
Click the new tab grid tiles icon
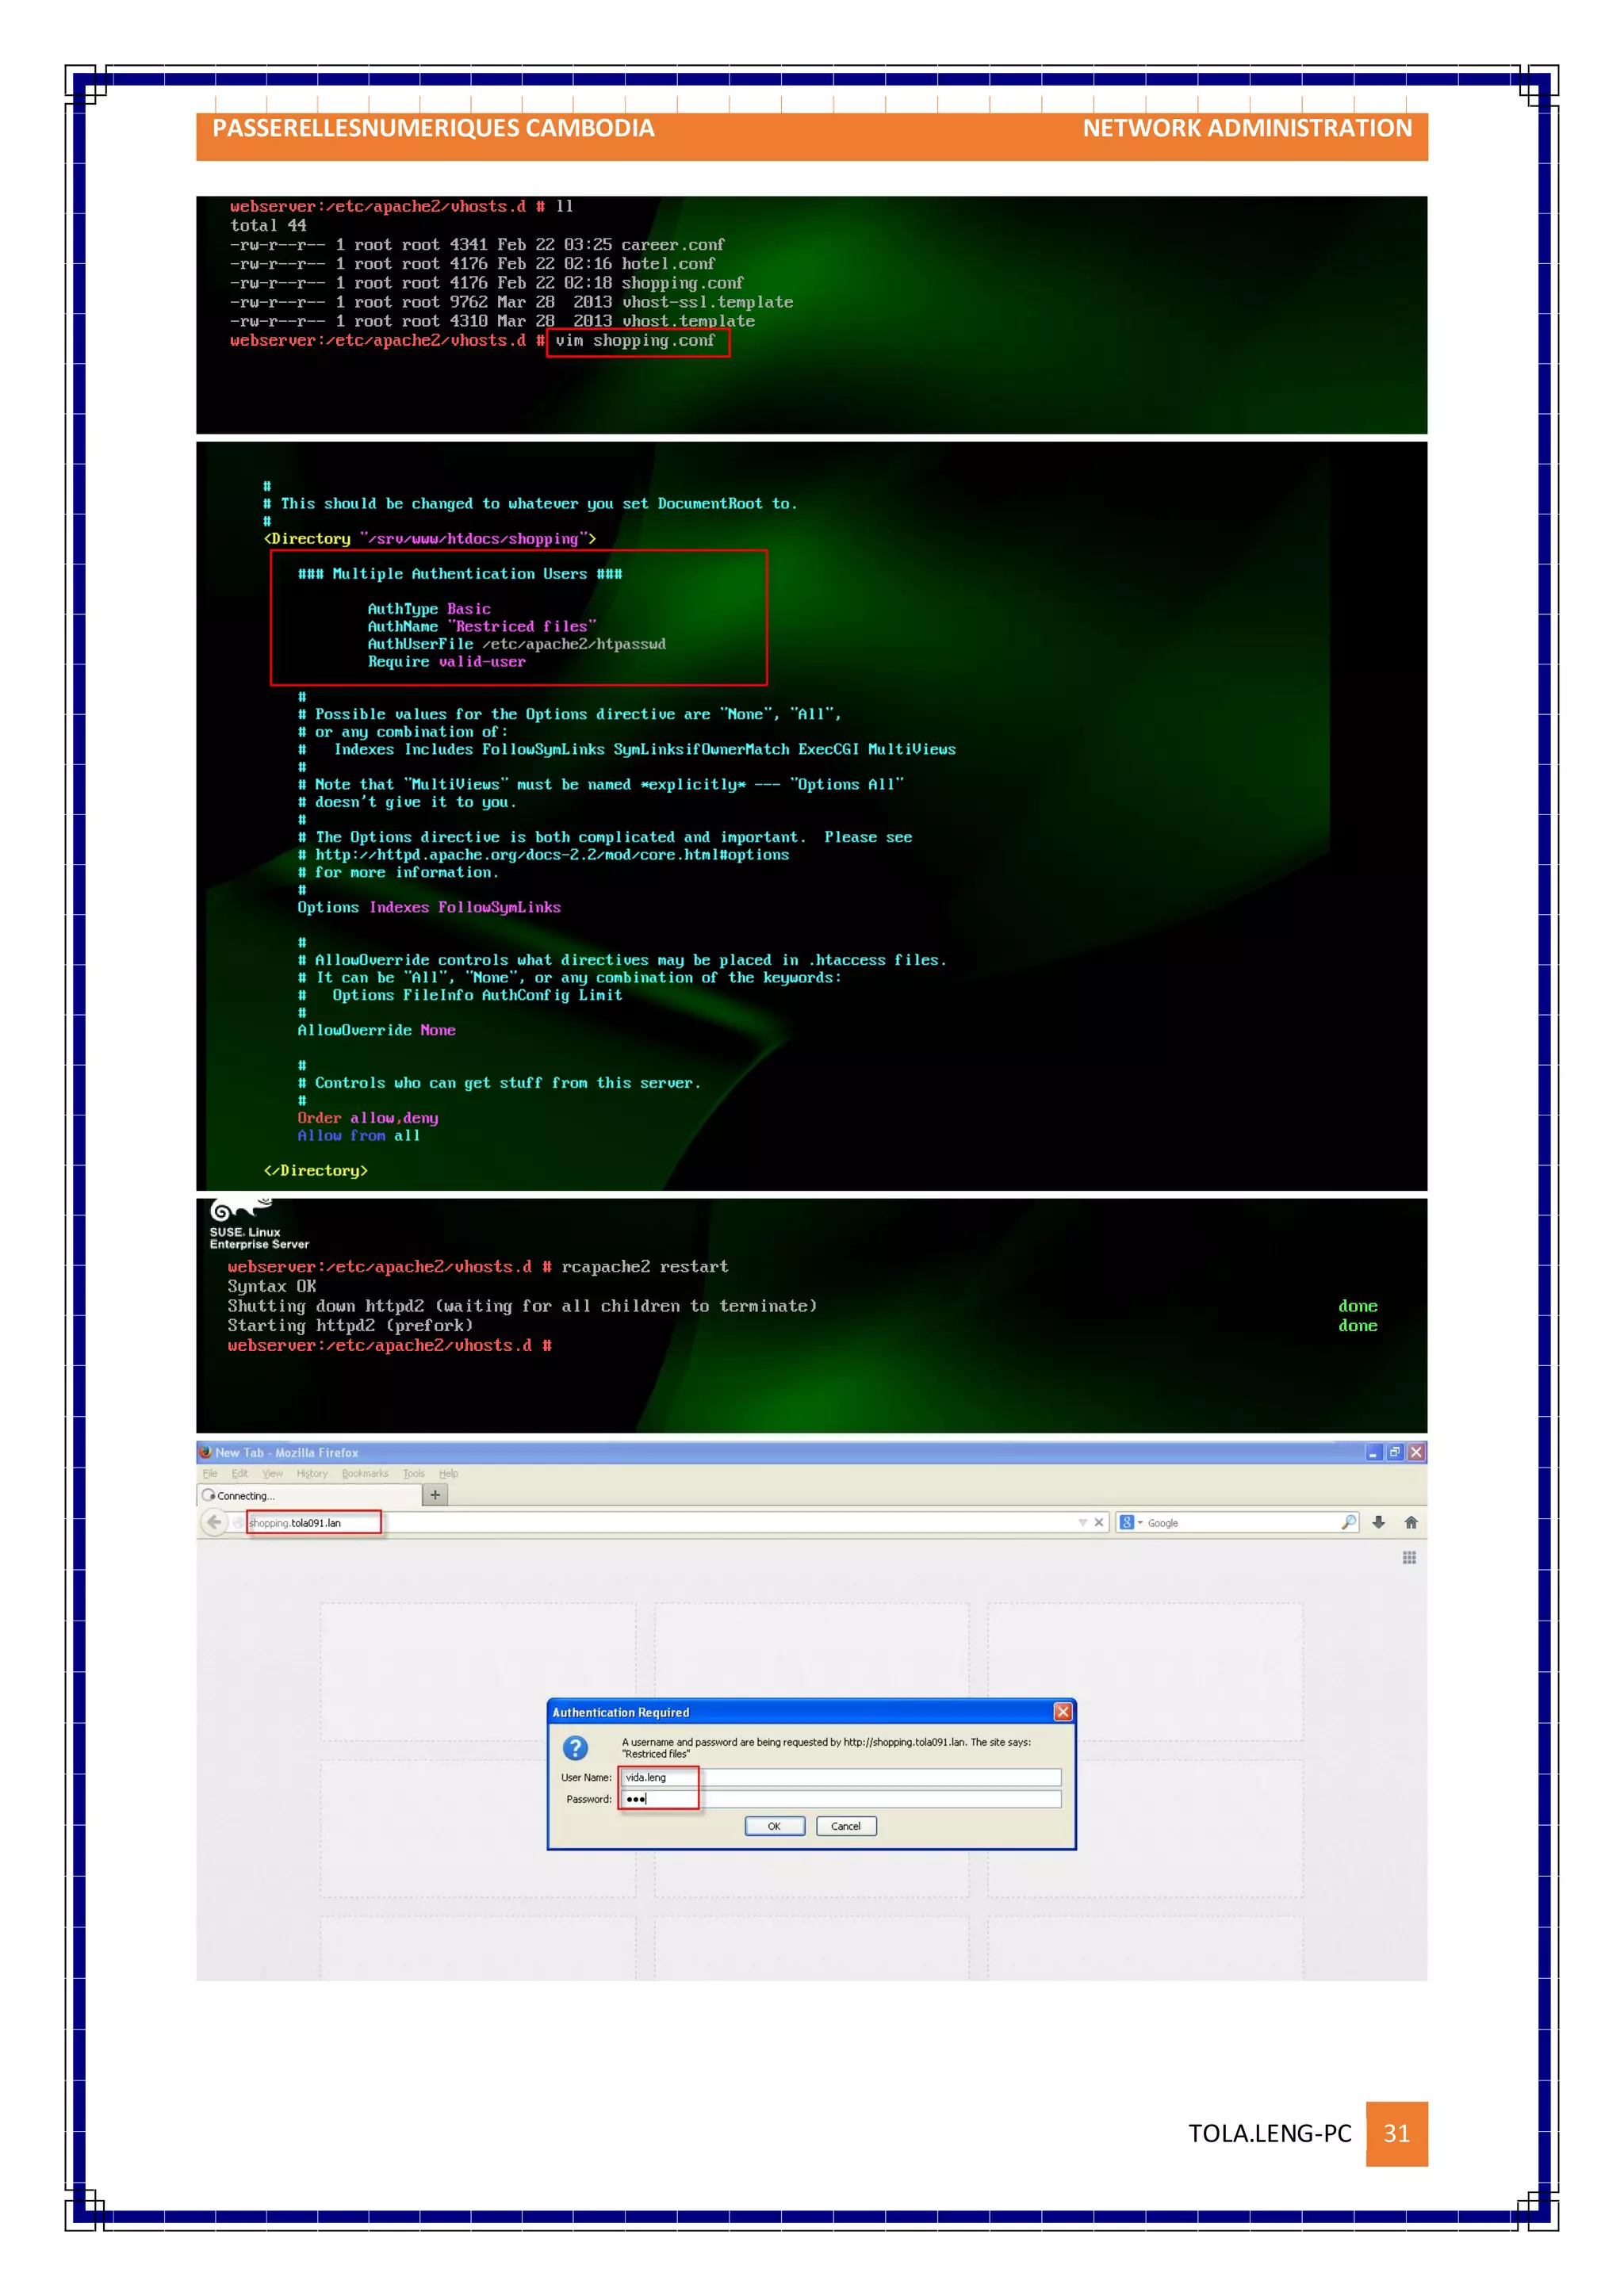pos(1409,1557)
